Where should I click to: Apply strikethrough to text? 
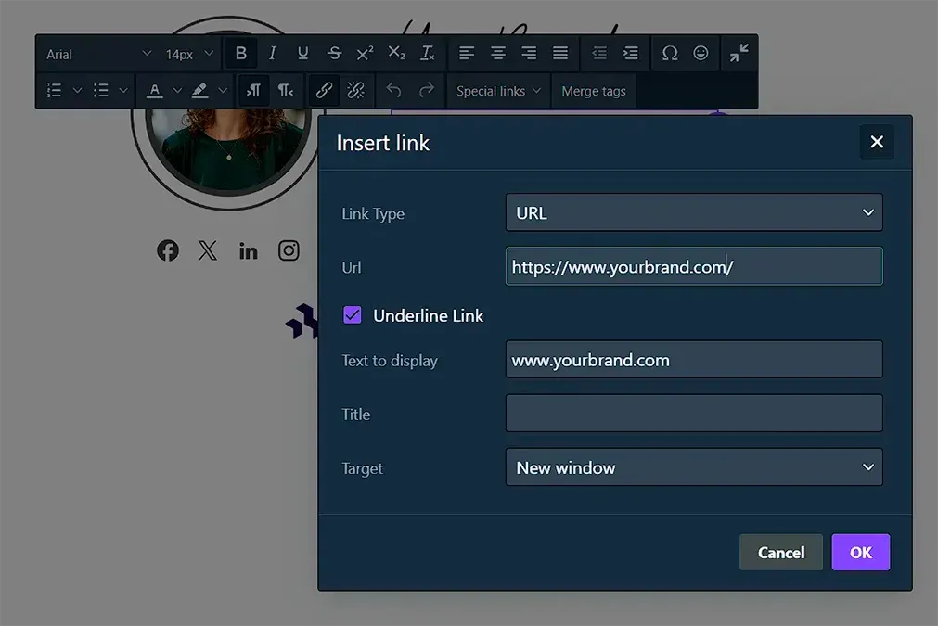pos(334,54)
